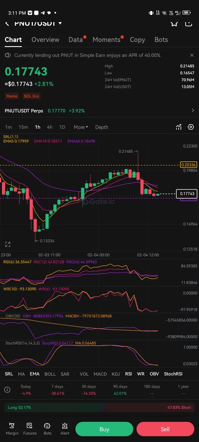199x442 pixels.
Task: Toggle the SRL indicator
Action: (9, 374)
